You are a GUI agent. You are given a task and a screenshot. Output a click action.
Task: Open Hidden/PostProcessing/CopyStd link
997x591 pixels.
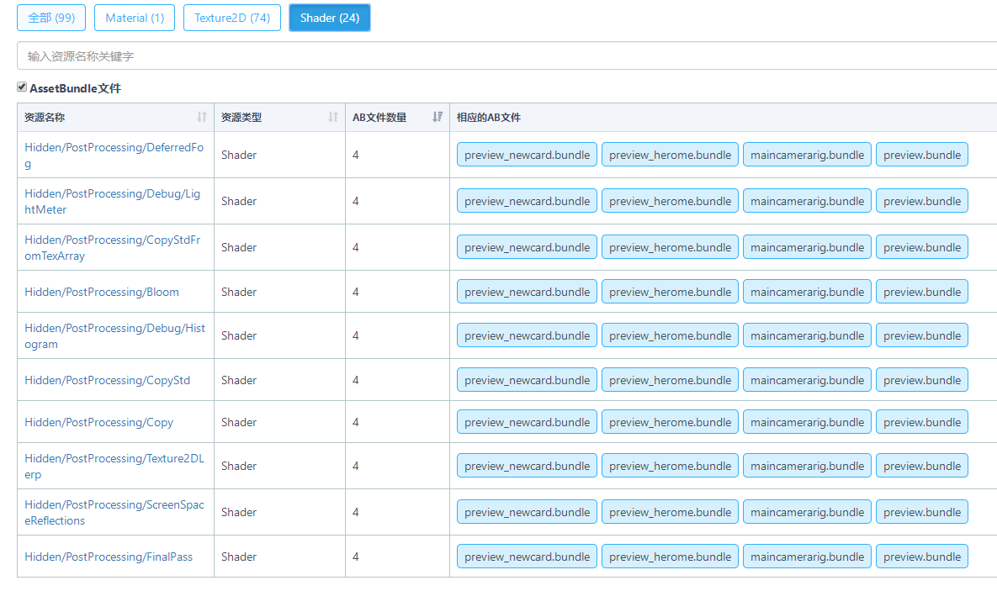tap(107, 380)
